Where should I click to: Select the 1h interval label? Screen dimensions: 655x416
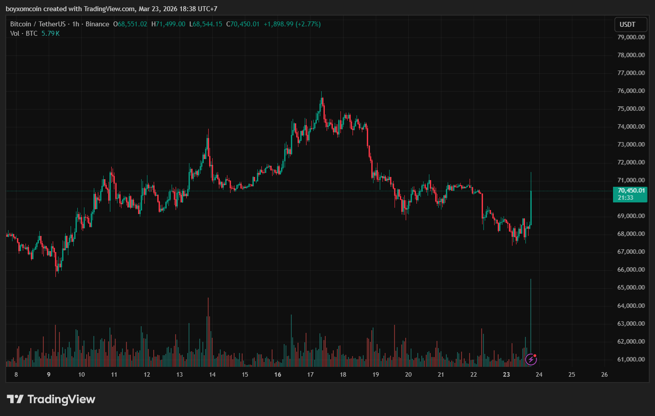[76, 24]
